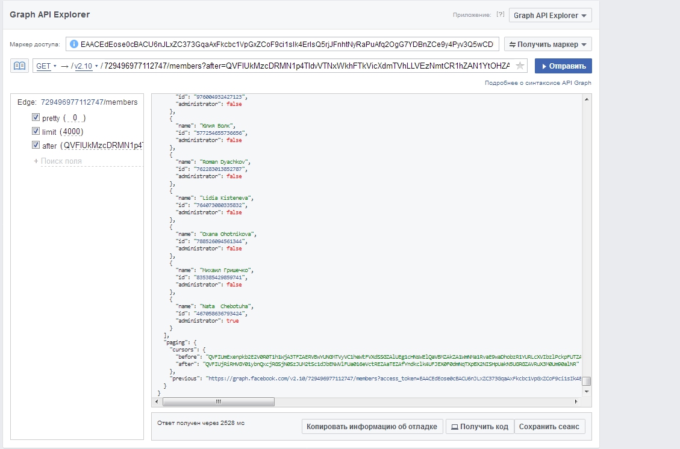Click the name "Михаил Гришечко" in response
The width and height of the screenshot is (680, 449).
coord(225,270)
